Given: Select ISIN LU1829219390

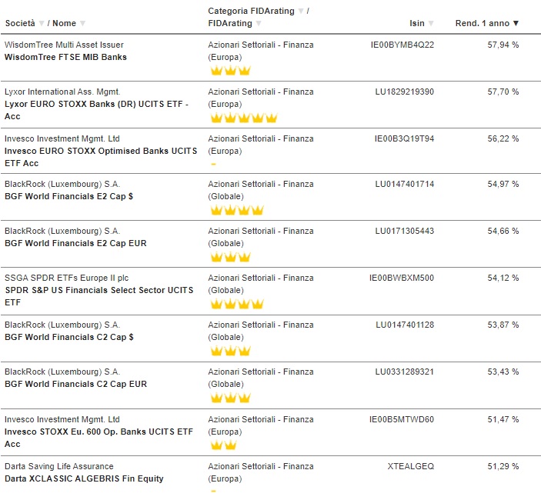Looking at the screenshot, I should pos(404,92).
